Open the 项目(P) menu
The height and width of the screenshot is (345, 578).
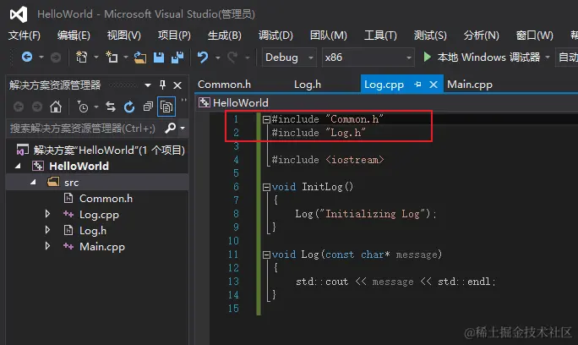coord(174,36)
